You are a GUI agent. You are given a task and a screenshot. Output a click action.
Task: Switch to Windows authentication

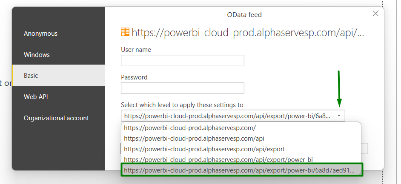tap(37, 55)
